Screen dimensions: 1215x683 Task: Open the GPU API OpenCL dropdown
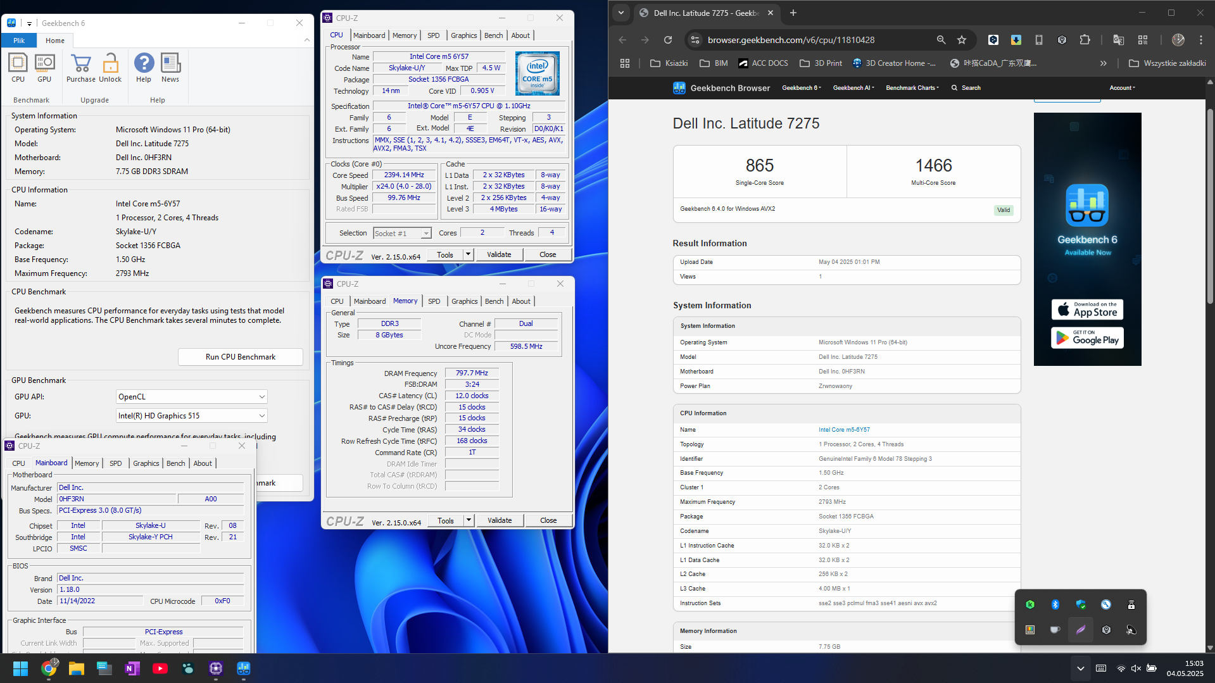point(192,397)
